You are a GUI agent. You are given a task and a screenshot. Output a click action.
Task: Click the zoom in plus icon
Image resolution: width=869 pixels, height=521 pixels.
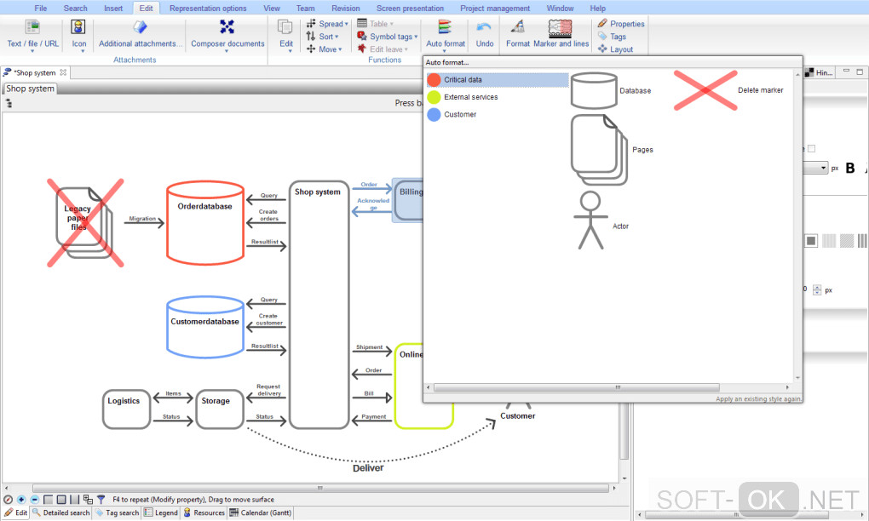[21, 500]
